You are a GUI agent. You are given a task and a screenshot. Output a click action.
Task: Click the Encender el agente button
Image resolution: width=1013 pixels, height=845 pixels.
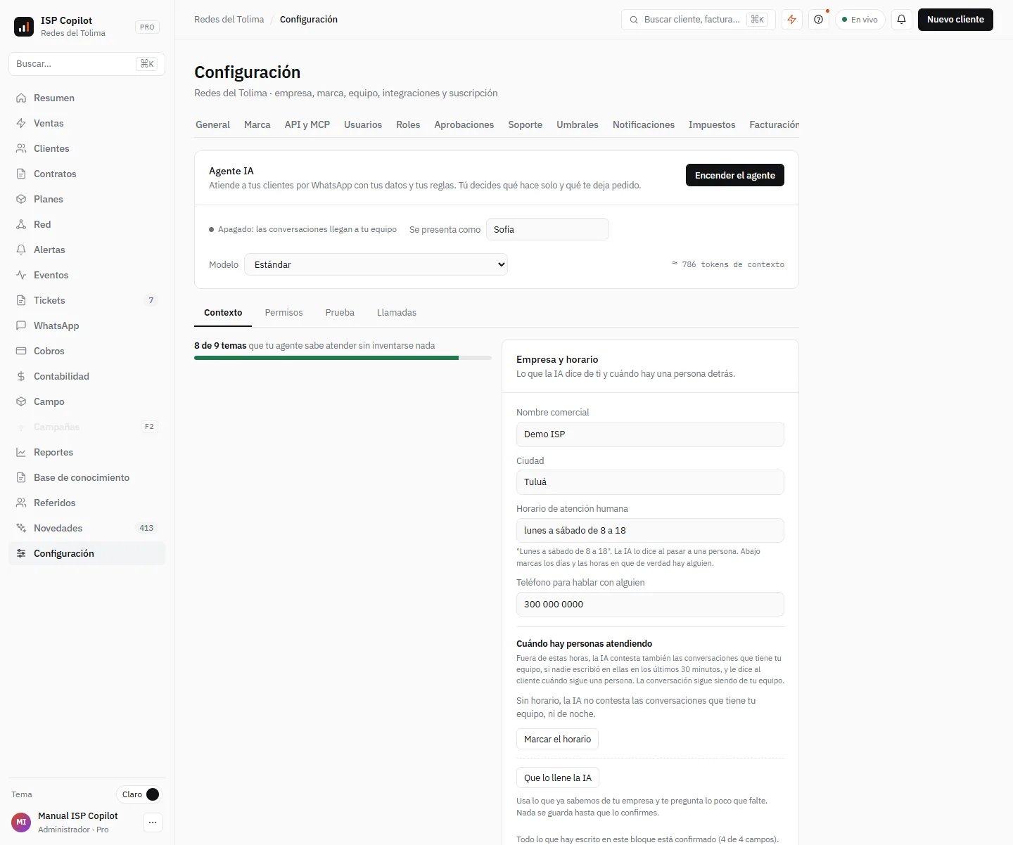pos(735,176)
